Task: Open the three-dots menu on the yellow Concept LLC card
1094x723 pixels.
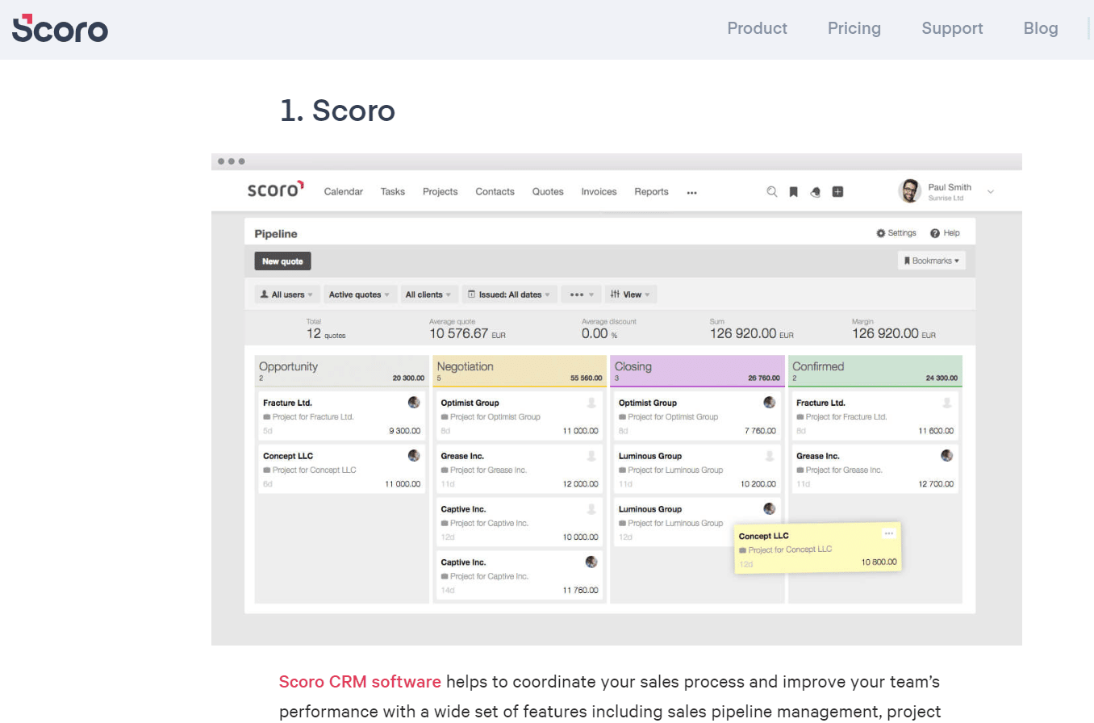Action: [888, 533]
